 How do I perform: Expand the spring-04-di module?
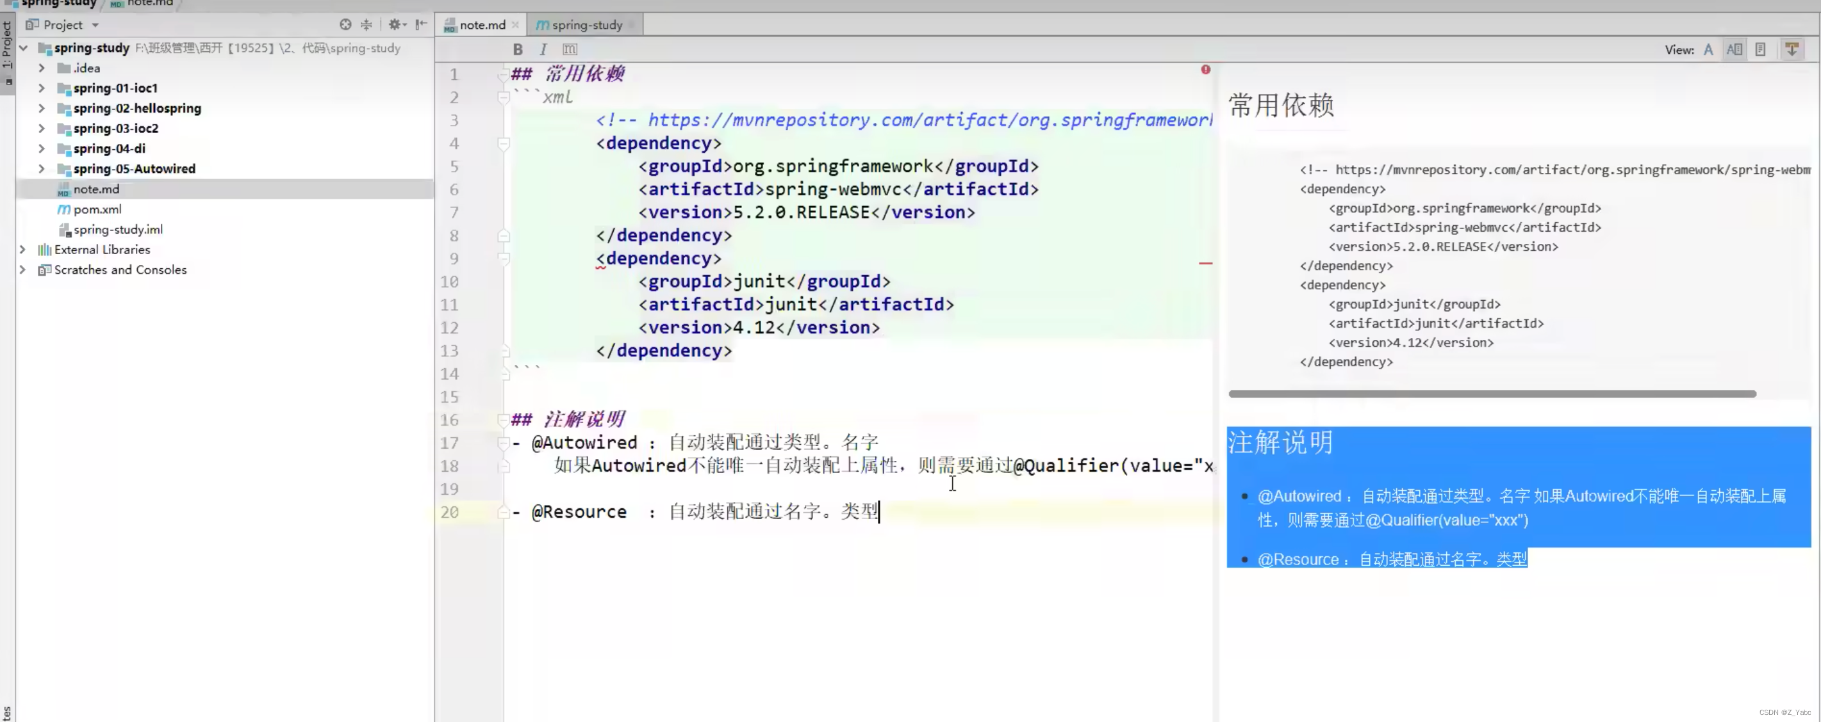[42, 148]
